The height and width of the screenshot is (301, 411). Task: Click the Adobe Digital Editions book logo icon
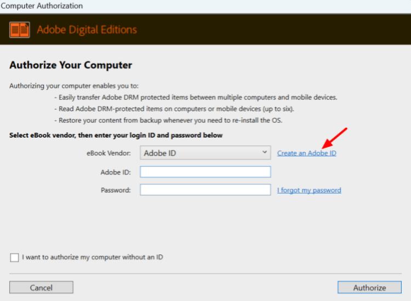tap(20, 30)
